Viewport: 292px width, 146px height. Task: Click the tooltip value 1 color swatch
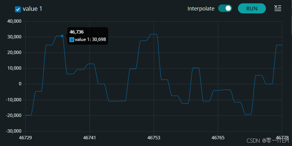click(72, 39)
